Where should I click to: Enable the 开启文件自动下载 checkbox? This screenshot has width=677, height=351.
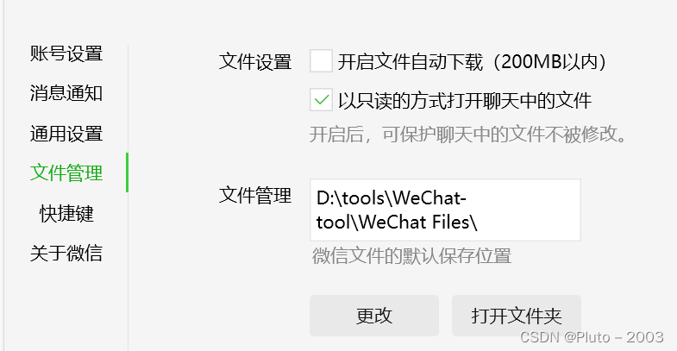click(x=321, y=61)
